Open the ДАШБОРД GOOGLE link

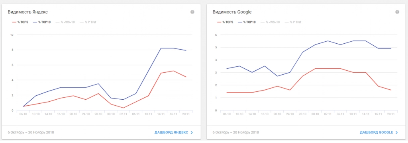[376, 132]
